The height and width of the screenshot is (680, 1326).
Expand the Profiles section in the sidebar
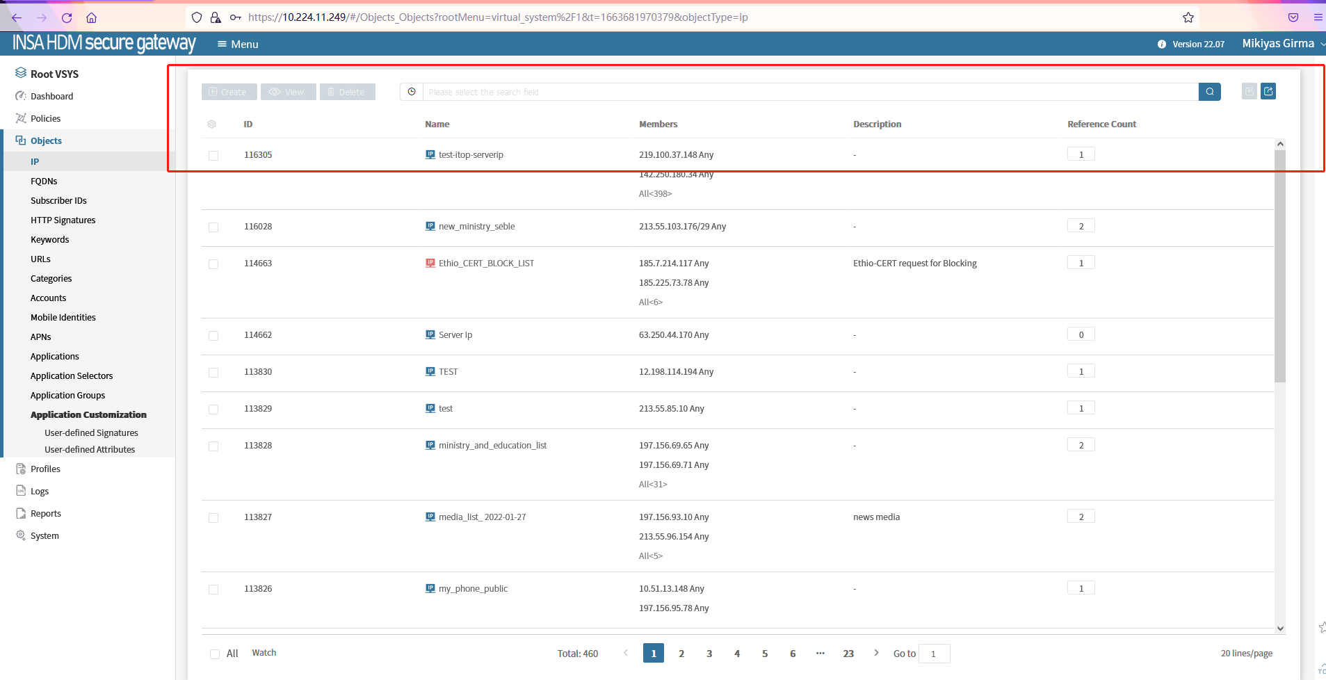[45, 469]
